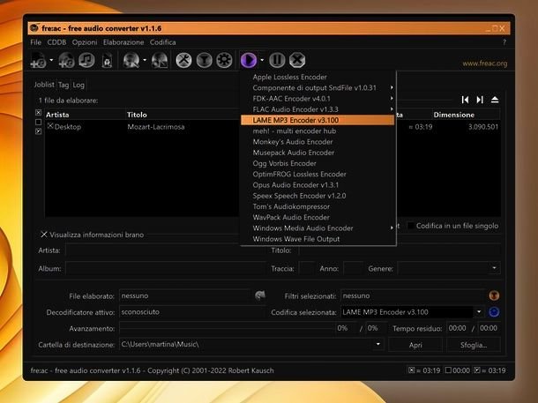Pause the encoding process
Image resolution: width=538 pixels, height=403 pixels.
pos(277,60)
